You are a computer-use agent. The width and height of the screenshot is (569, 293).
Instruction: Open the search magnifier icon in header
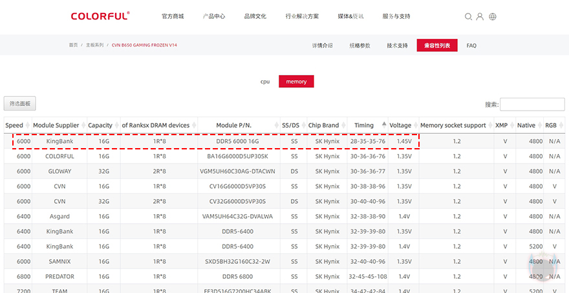tap(468, 17)
